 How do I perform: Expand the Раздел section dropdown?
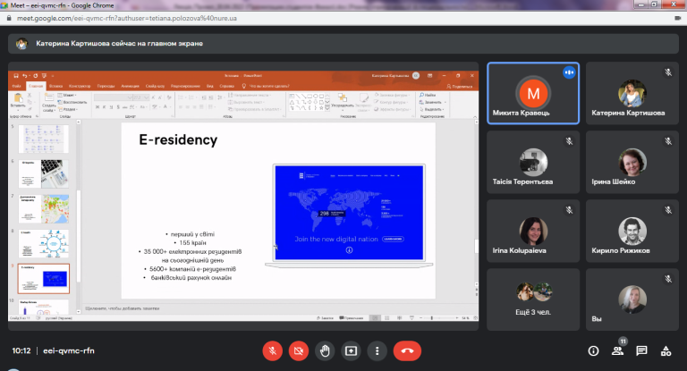68,109
